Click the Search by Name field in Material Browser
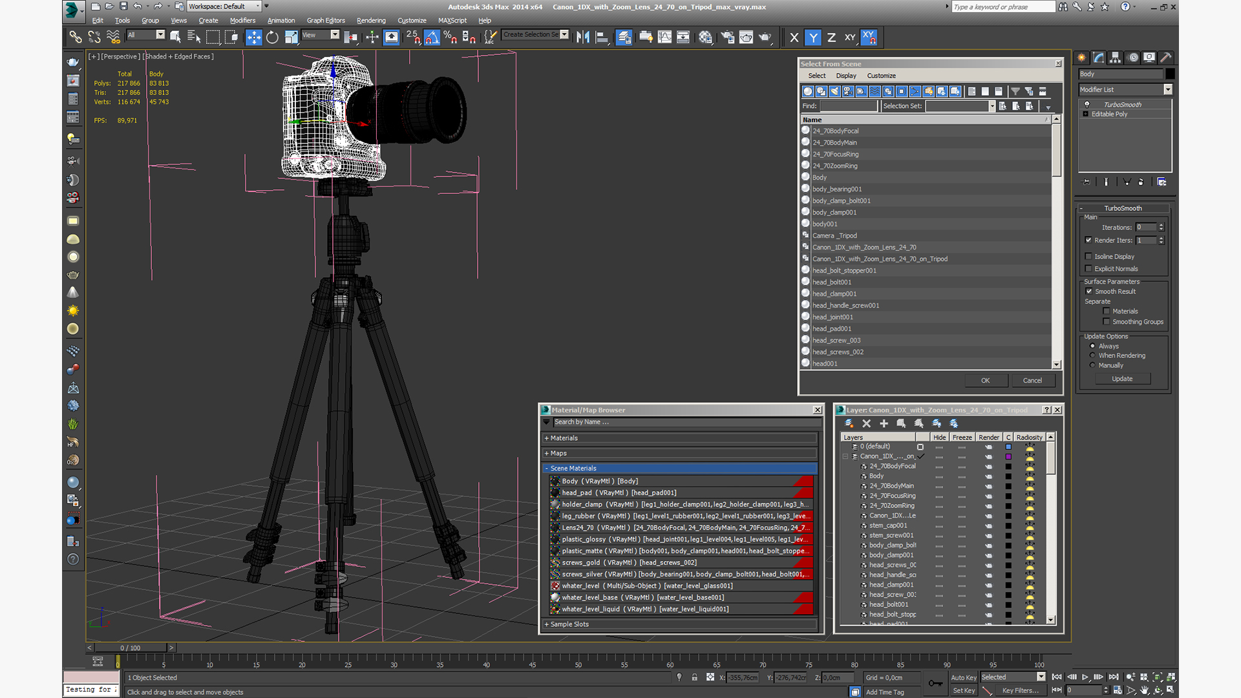This screenshot has height=698, width=1241. (x=686, y=422)
